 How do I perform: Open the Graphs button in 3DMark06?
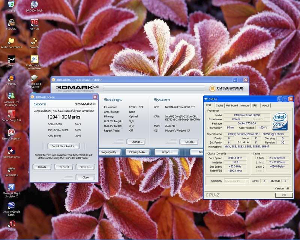pyautogui.click(x=166, y=152)
